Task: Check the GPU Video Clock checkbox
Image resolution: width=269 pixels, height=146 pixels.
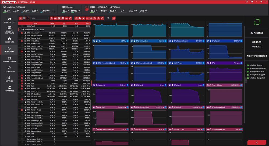Action: (22, 91)
